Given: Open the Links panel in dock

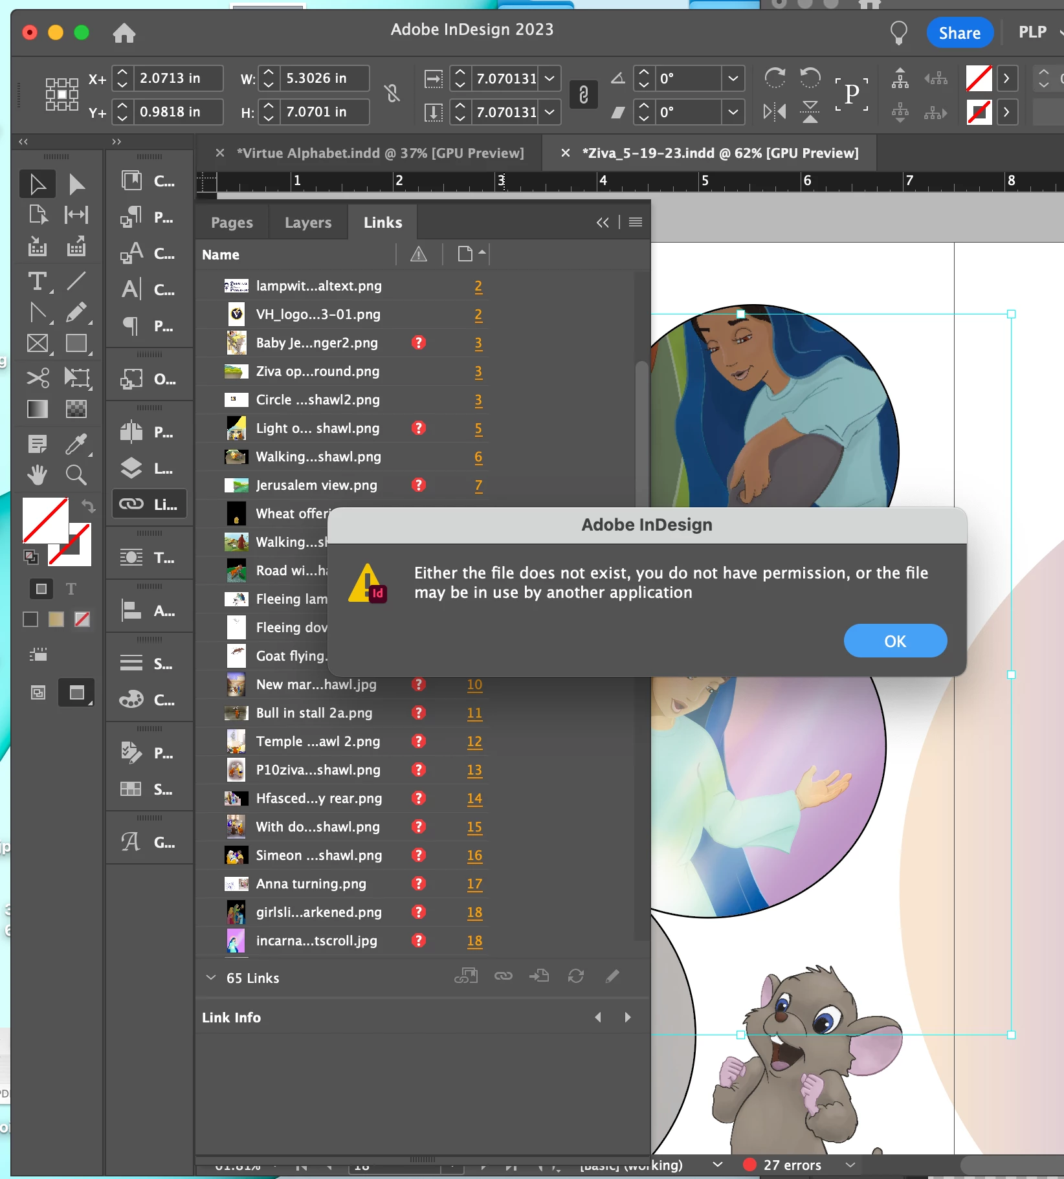Looking at the screenshot, I should [150, 504].
